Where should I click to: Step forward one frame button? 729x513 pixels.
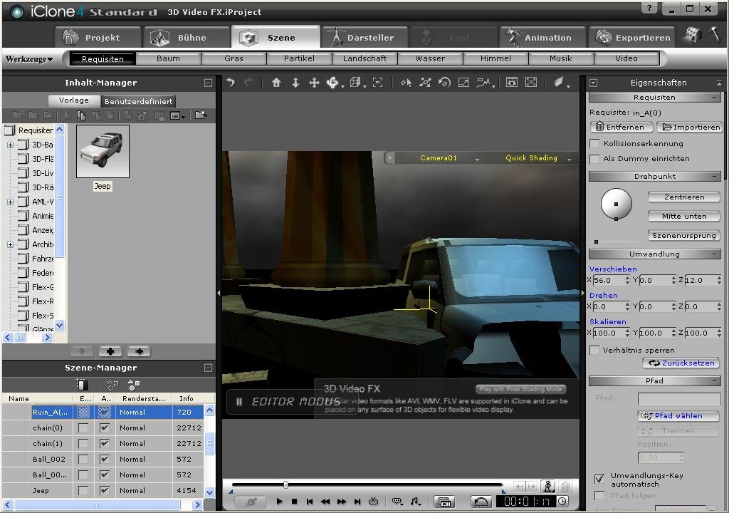click(x=342, y=502)
